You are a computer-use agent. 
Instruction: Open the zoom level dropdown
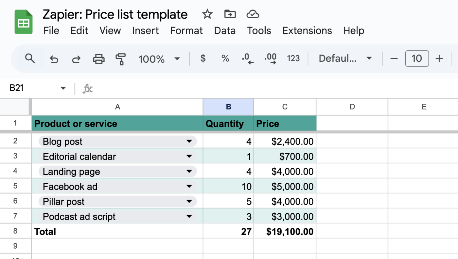click(x=159, y=59)
